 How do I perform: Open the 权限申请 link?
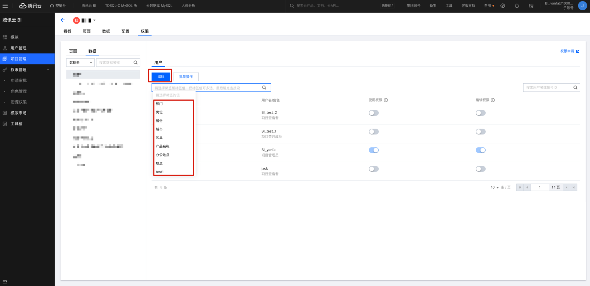(x=567, y=51)
